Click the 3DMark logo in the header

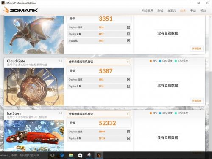tap(20, 10)
